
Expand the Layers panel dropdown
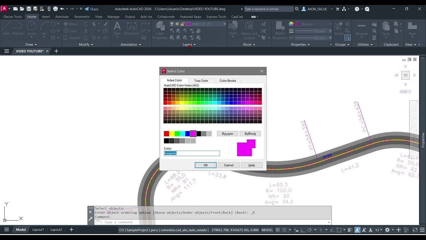[x=189, y=44]
